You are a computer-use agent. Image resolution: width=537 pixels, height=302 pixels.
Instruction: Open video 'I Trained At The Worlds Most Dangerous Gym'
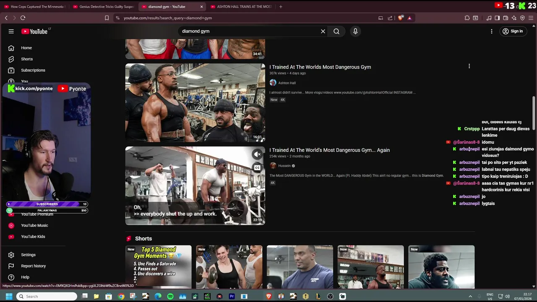pyautogui.click(x=320, y=67)
